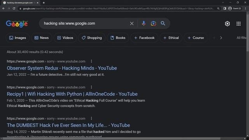The width and height of the screenshot is (249, 140).
Task: Click the Google logo
Action: coord(17,24)
